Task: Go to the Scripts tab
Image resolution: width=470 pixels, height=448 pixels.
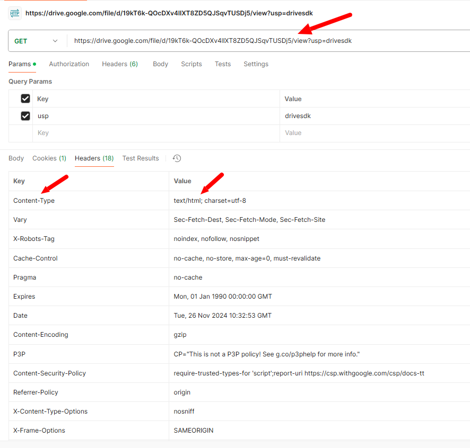Action: point(192,64)
